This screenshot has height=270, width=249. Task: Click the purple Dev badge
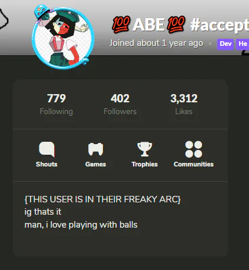(225, 44)
